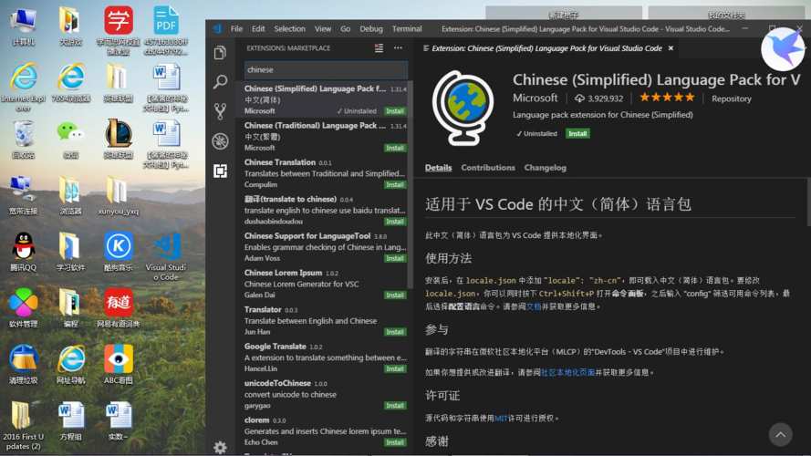Select the Extensions view icon
Image resolution: width=811 pixels, height=456 pixels.
coord(221,171)
